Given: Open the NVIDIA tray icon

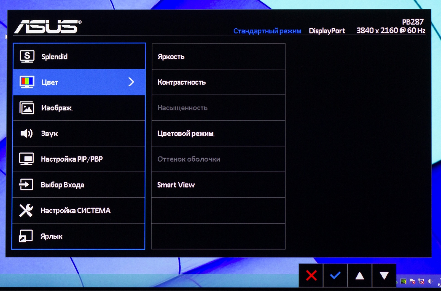Looking at the screenshot, I should [404, 281].
